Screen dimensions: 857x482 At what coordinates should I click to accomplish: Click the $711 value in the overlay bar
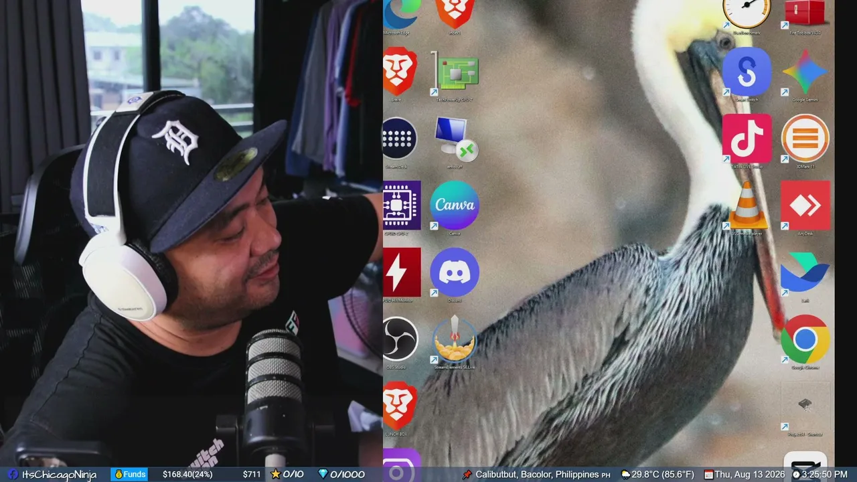pyautogui.click(x=252, y=475)
